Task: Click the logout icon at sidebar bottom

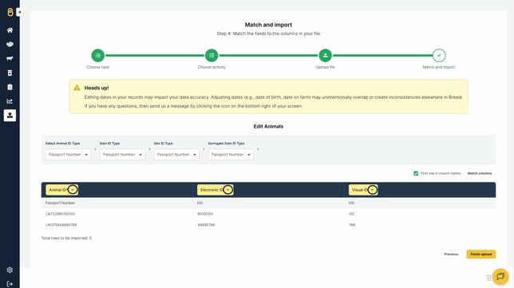Action: point(10,284)
